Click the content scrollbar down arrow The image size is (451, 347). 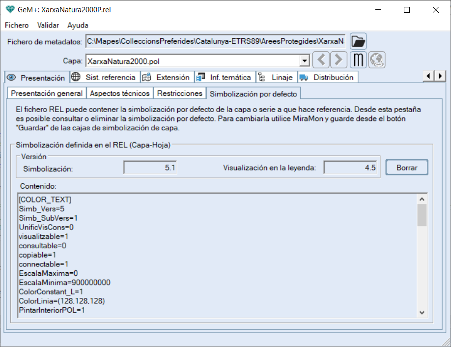coord(422,312)
